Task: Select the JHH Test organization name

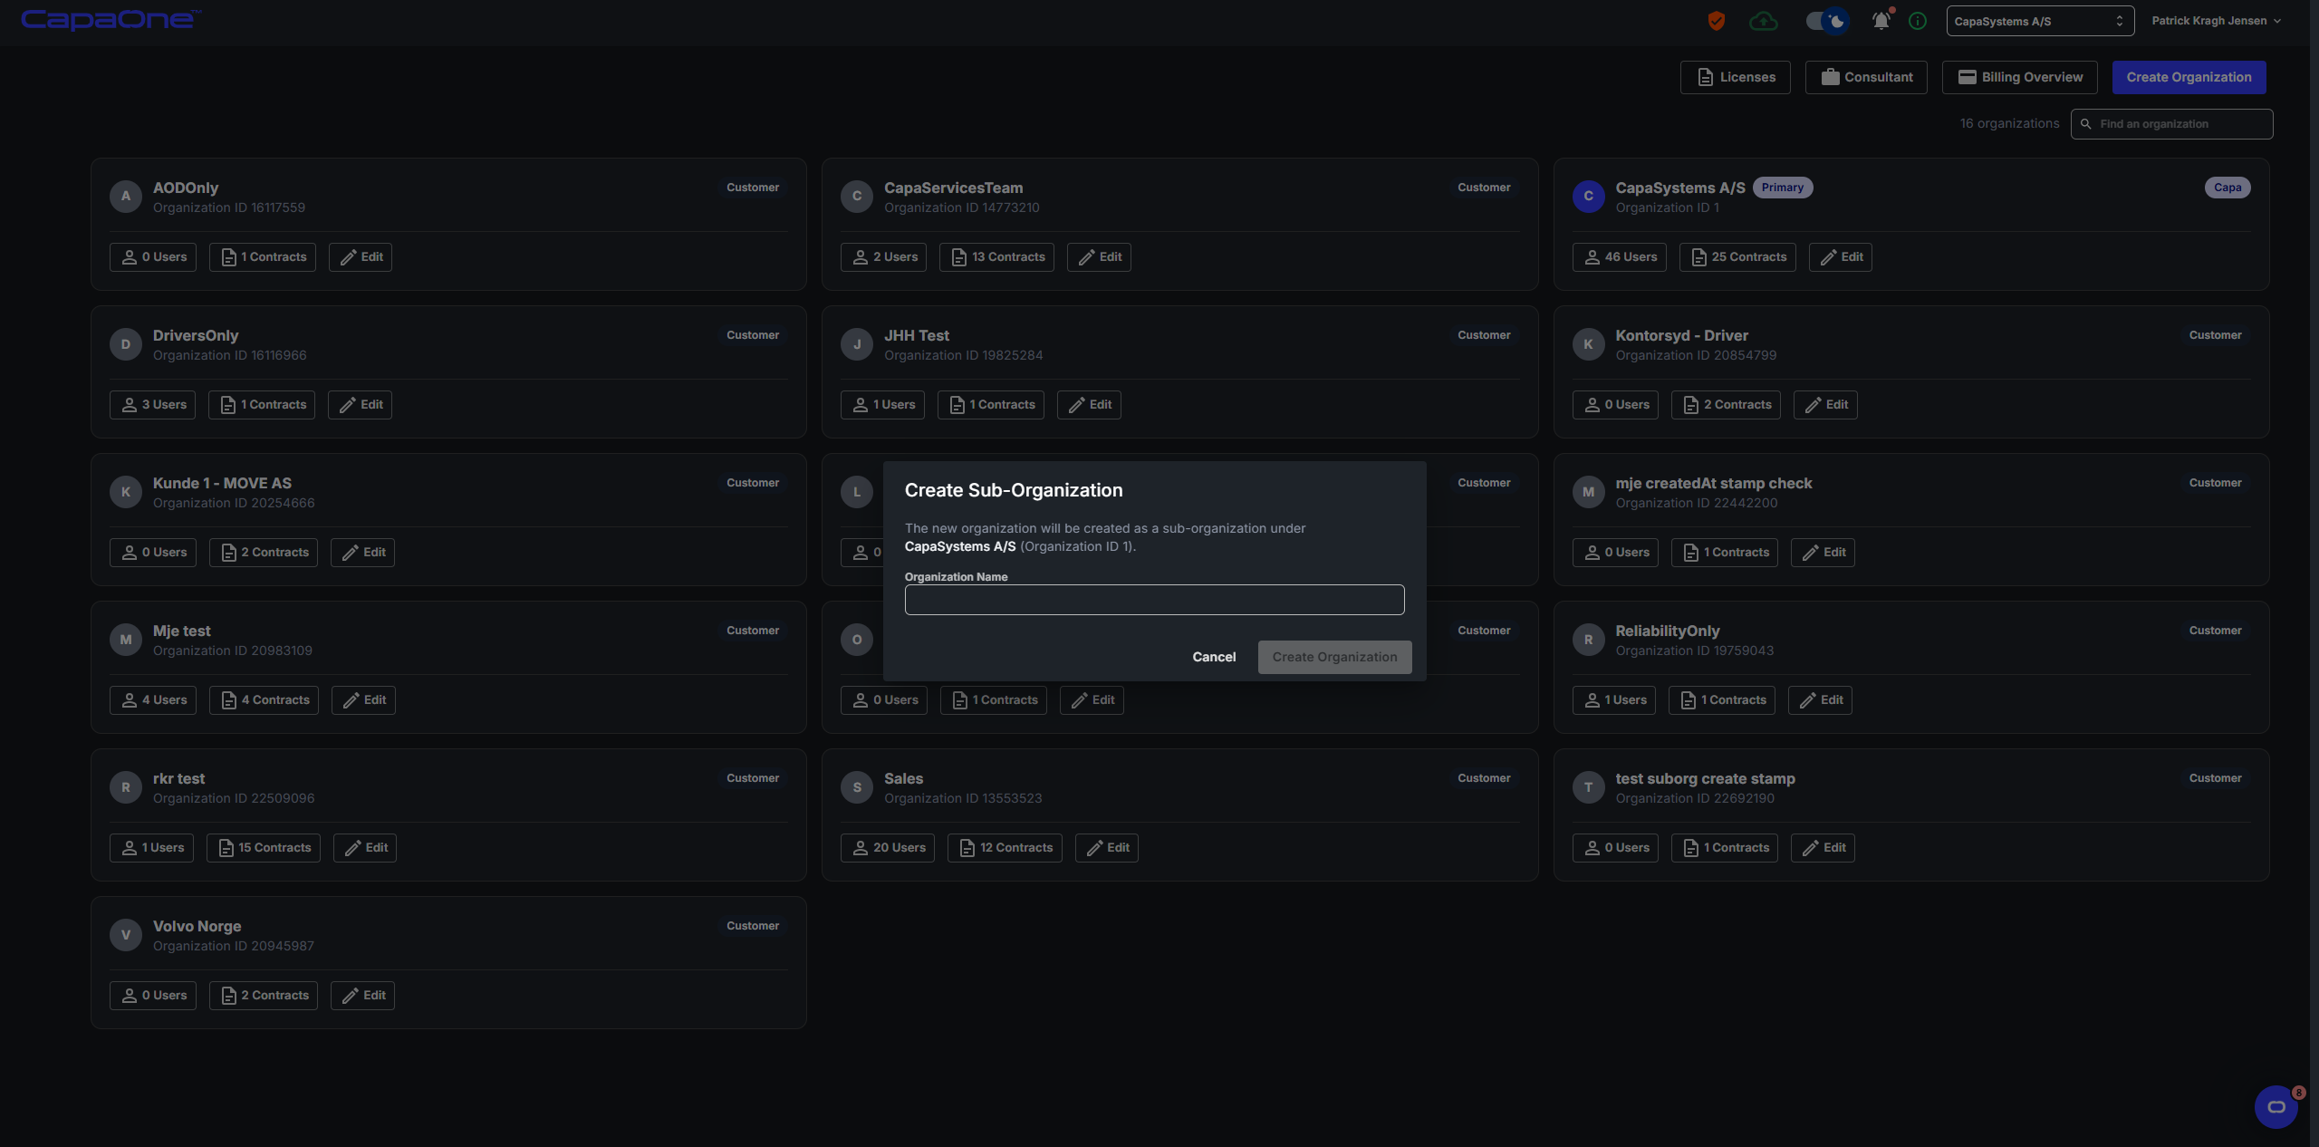Action: click(x=917, y=335)
